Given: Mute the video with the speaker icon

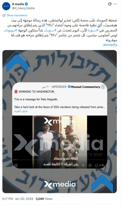Looking at the screenshot, I should pos(83,165).
